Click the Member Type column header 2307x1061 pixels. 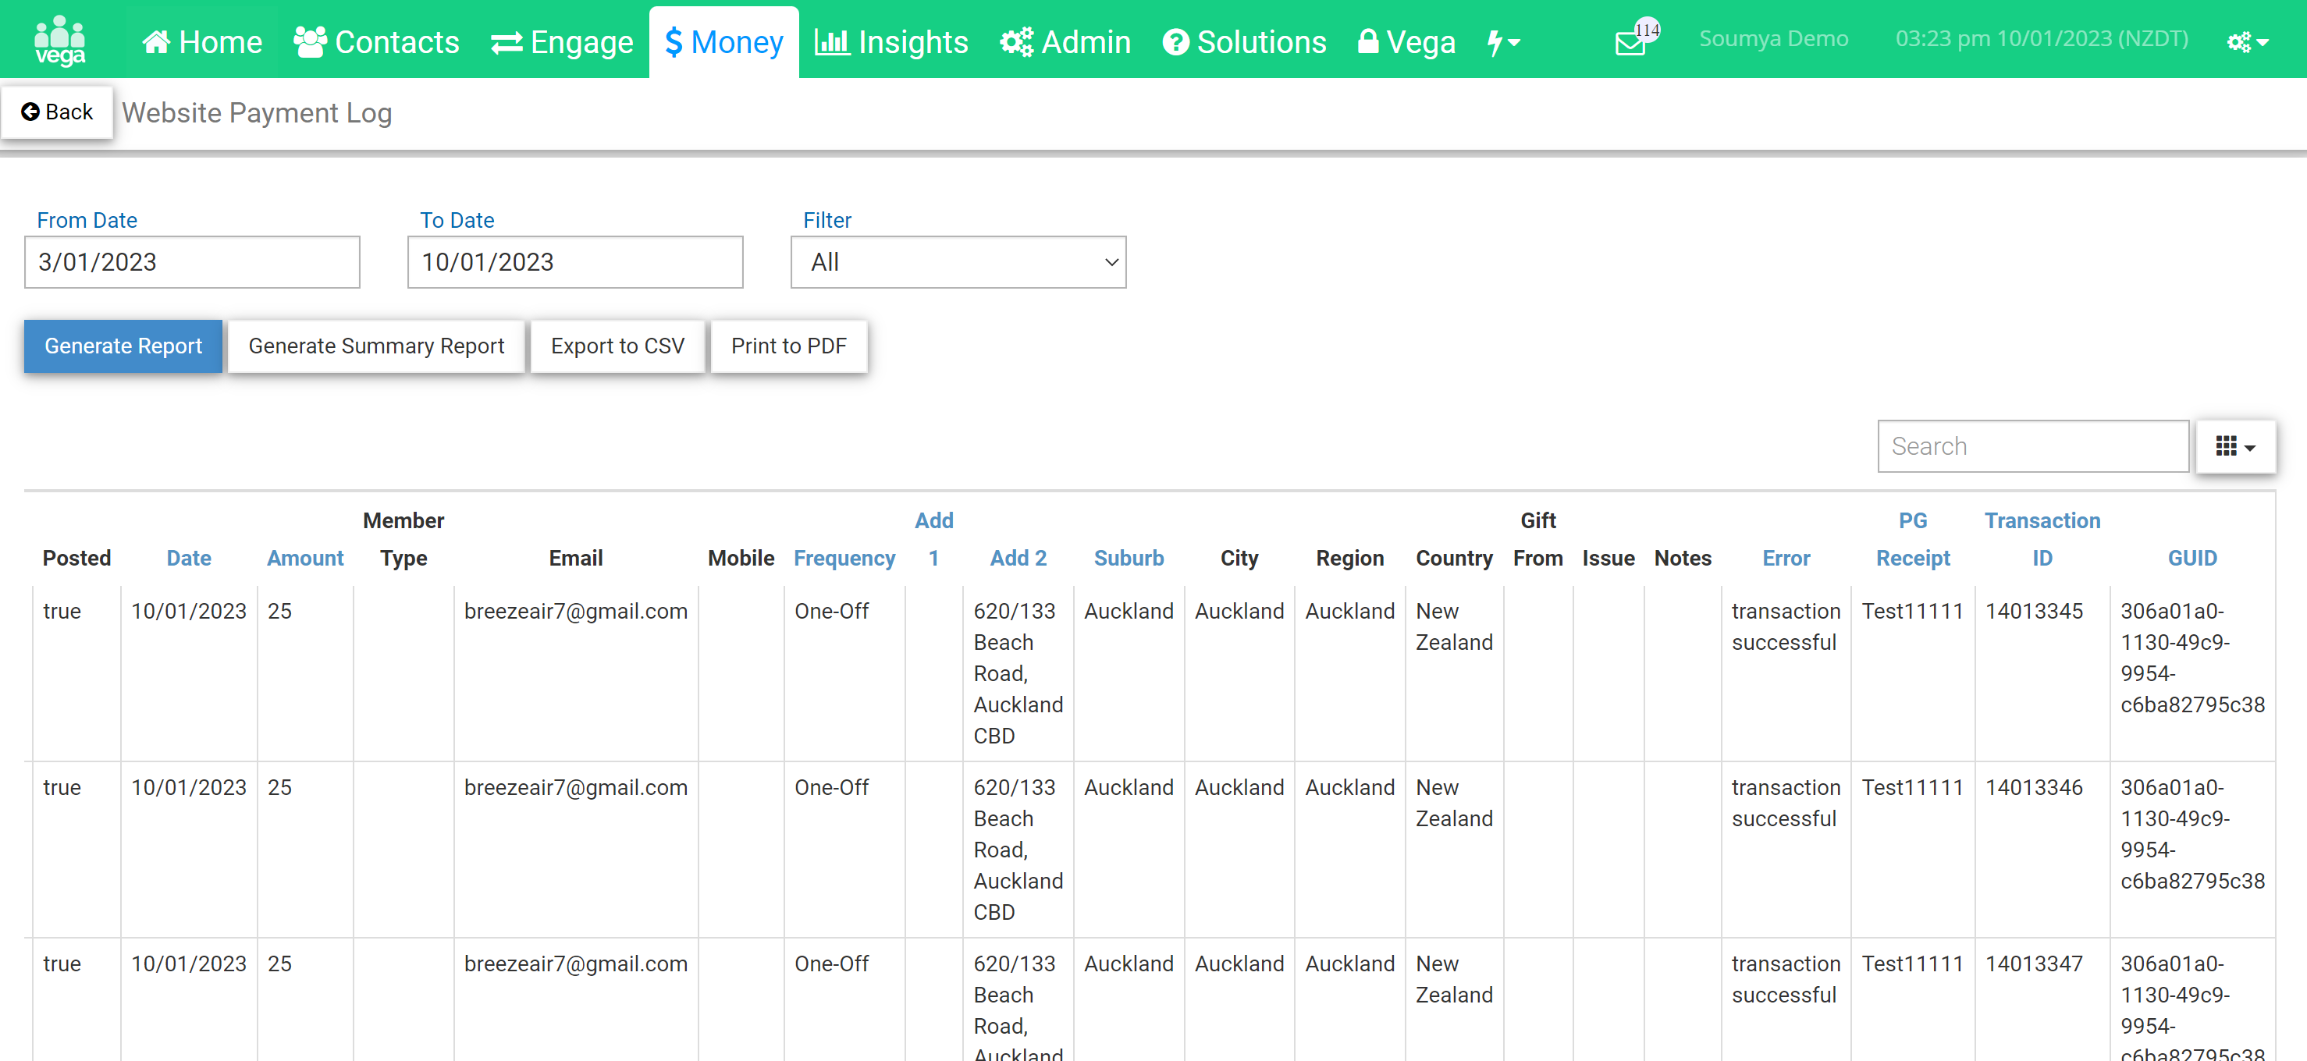point(403,539)
